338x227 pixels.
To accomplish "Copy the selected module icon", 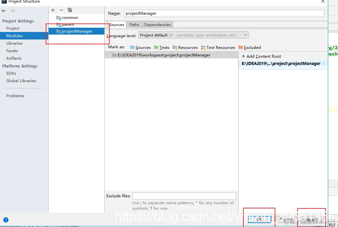I will pos(69,10).
